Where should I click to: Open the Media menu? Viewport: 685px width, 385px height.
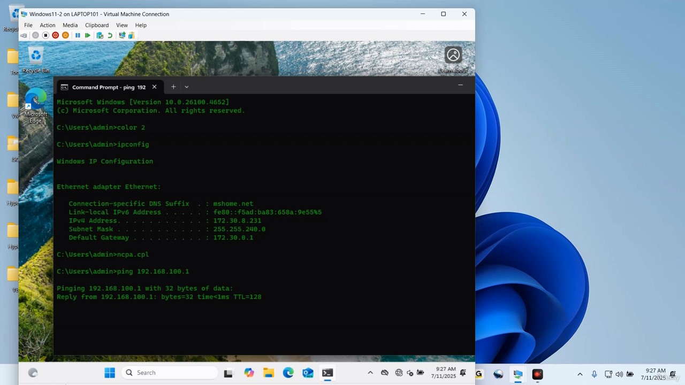pos(70,25)
